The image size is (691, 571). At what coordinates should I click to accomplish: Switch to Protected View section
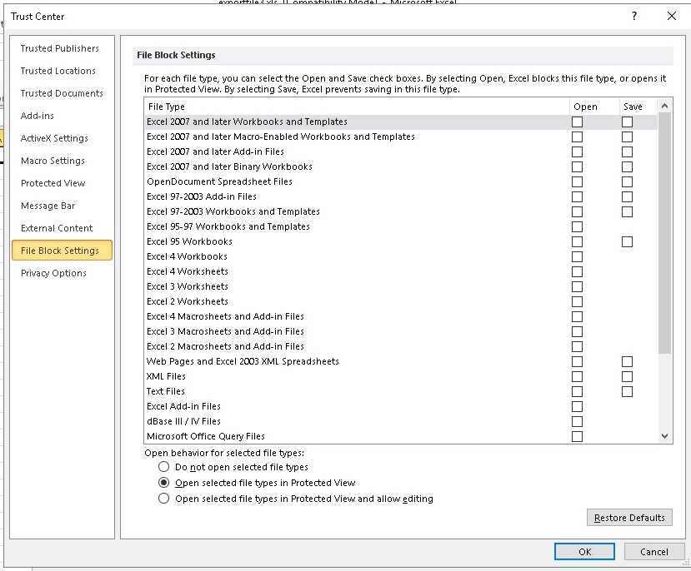tap(53, 183)
